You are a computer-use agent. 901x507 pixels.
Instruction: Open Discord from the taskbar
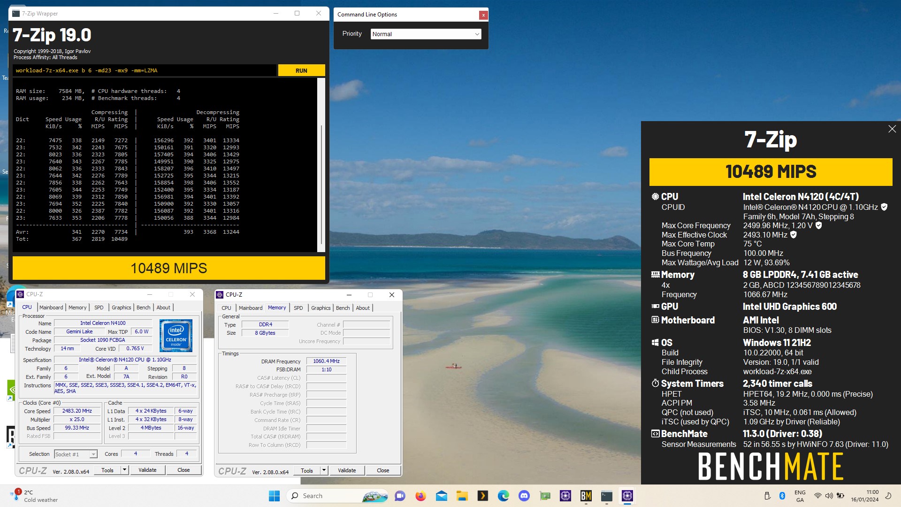[x=524, y=496]
